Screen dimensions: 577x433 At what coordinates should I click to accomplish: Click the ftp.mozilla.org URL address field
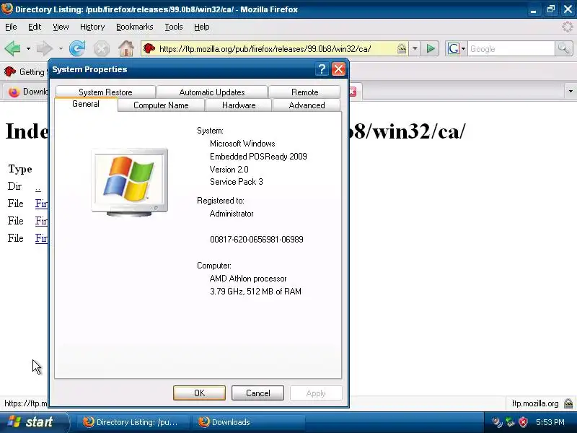tap(276, 48)
